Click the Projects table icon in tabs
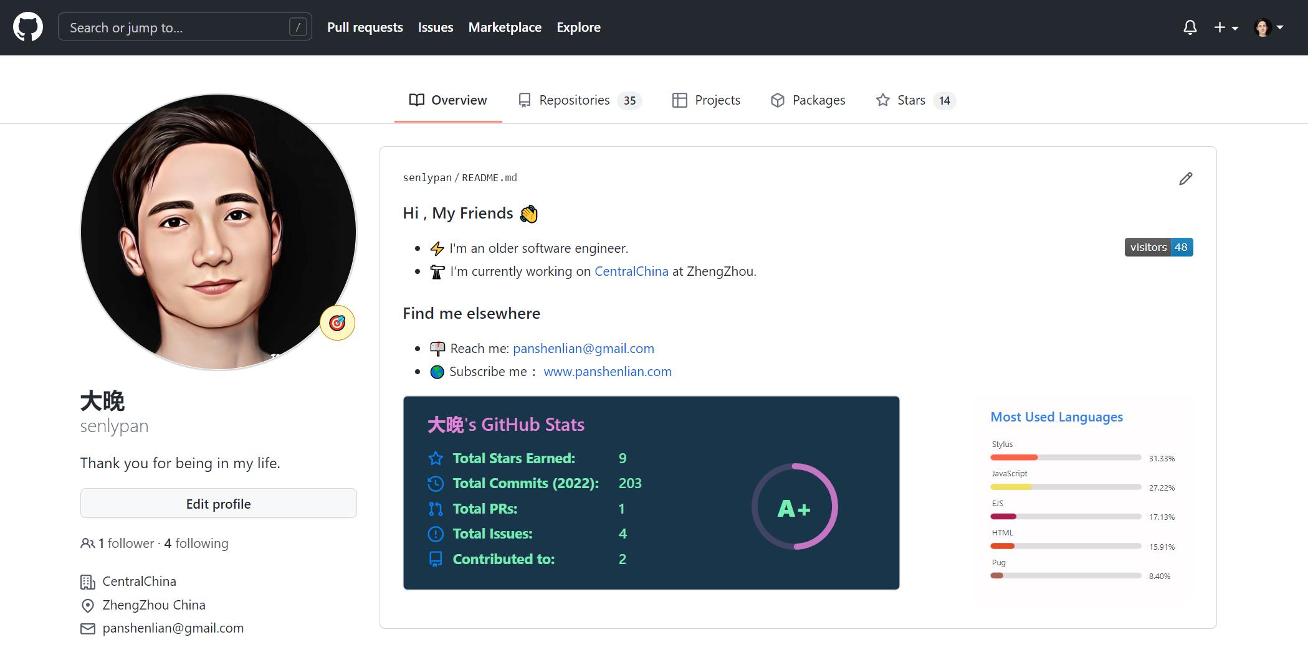This screenshot has height=645, width=1308. (680, 100)
